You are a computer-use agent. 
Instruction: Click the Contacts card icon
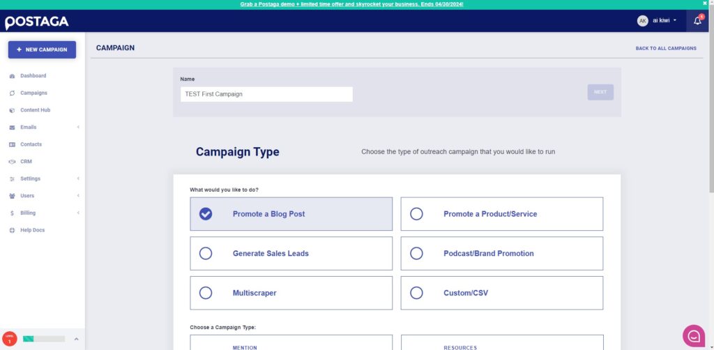[x=12, y=144]
